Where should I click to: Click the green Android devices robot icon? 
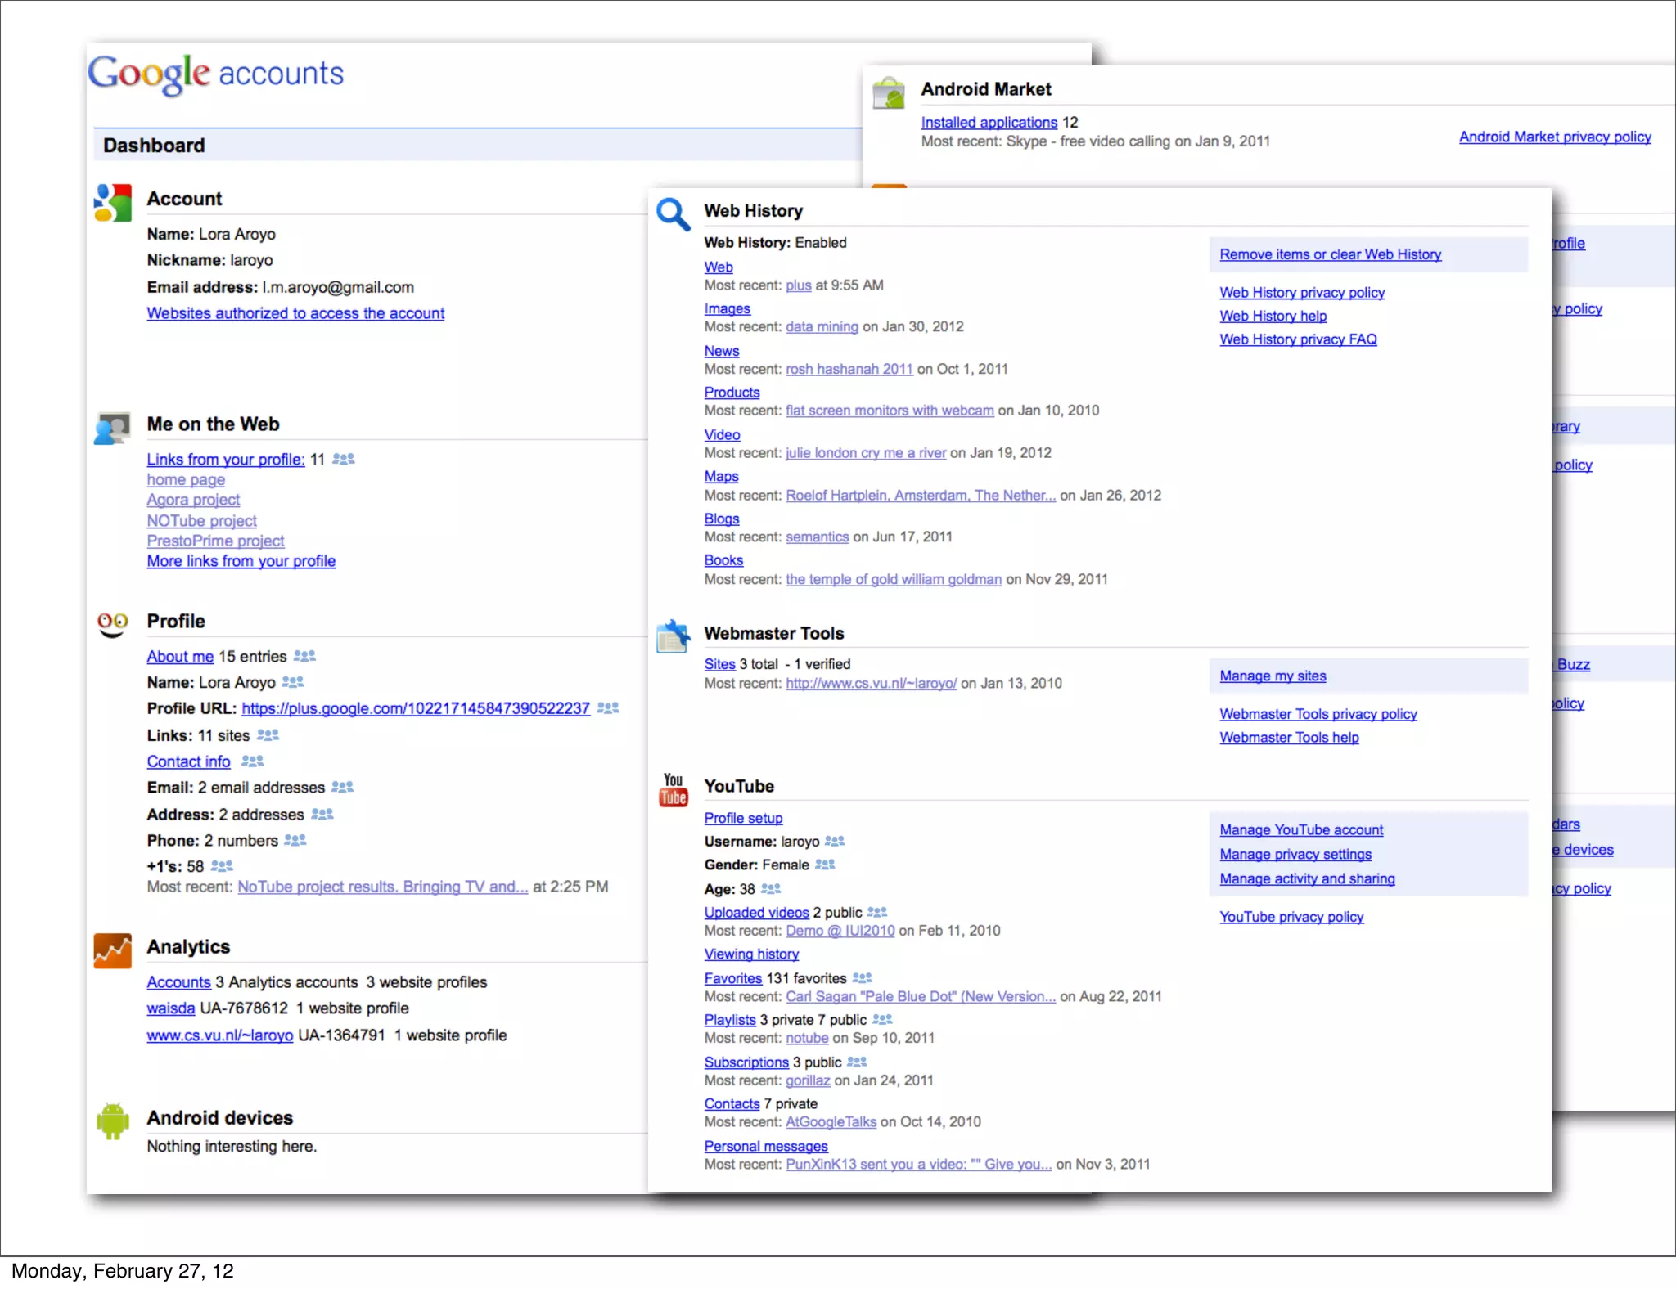[x=112, y=1121]
